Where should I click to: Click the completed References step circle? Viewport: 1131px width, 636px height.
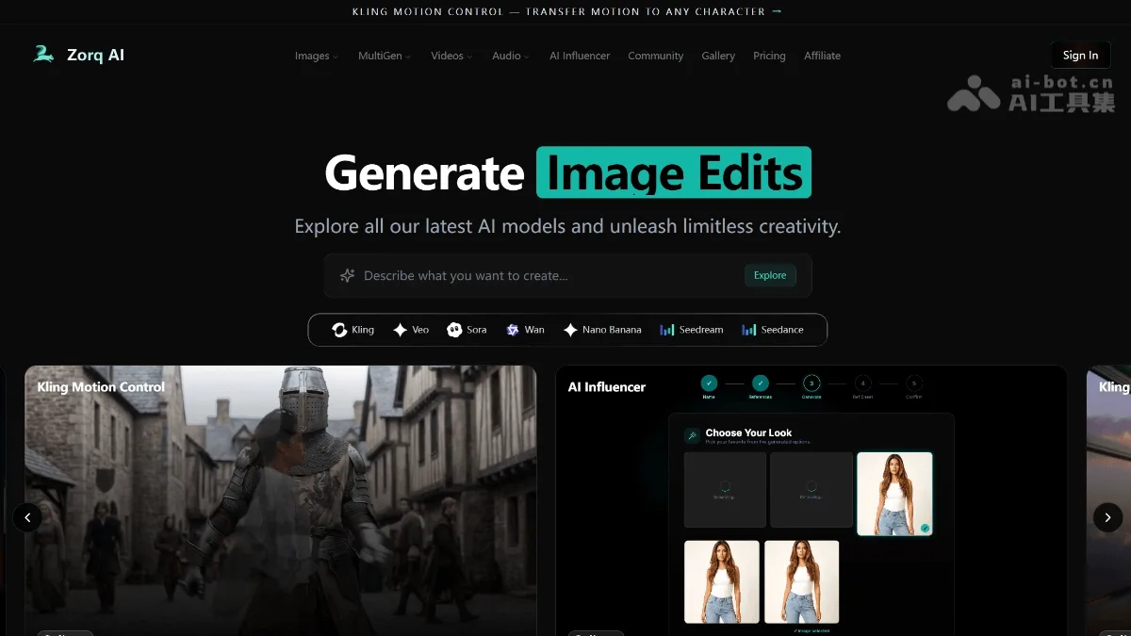click(x=761, y=383)
